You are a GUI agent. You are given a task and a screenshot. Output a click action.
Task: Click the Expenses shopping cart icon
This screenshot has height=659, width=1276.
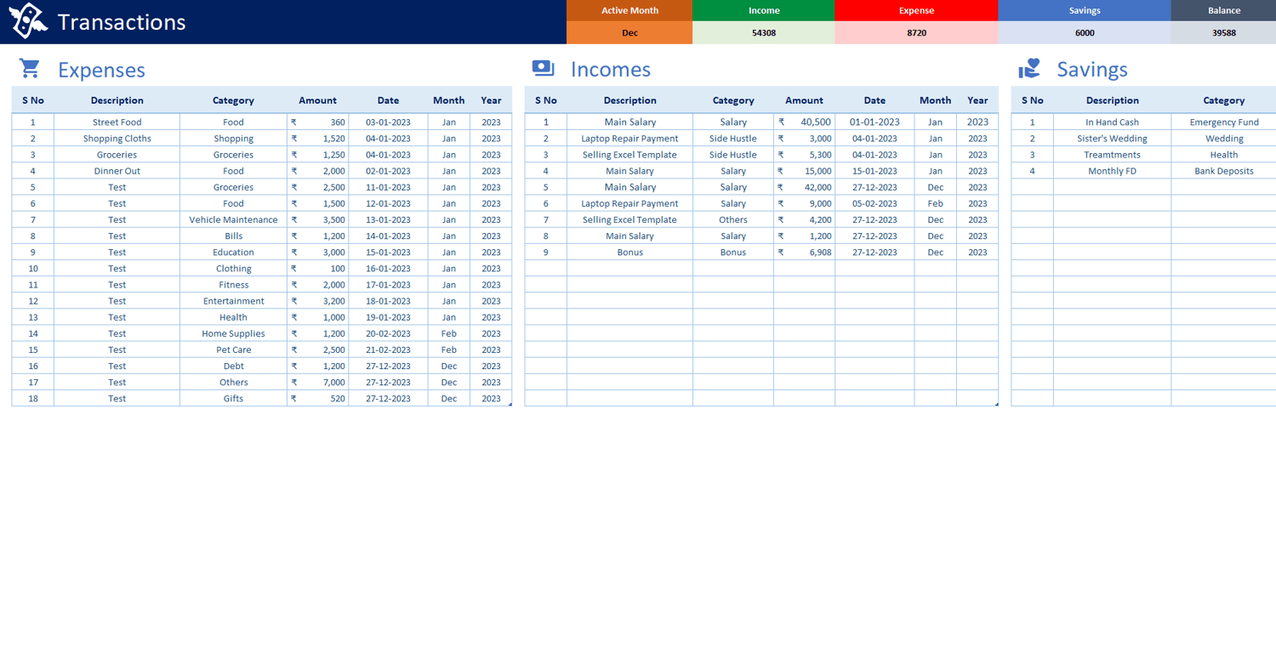[x=30, y=68]
